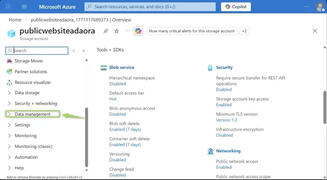Click TLS Version 1.2 link

coord(226,120)
